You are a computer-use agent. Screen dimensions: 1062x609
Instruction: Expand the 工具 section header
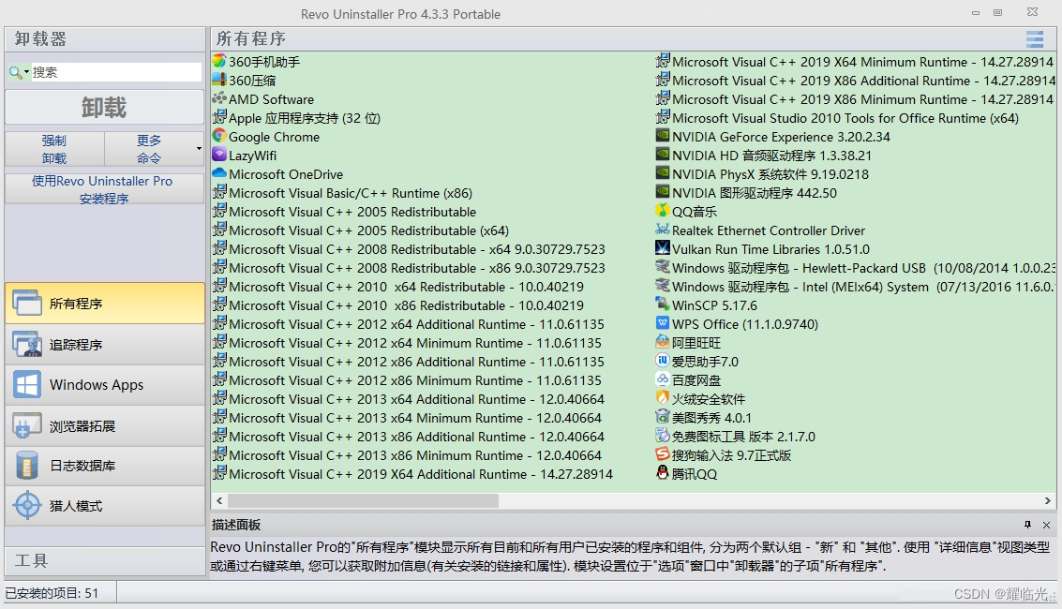tap(105, 561)
